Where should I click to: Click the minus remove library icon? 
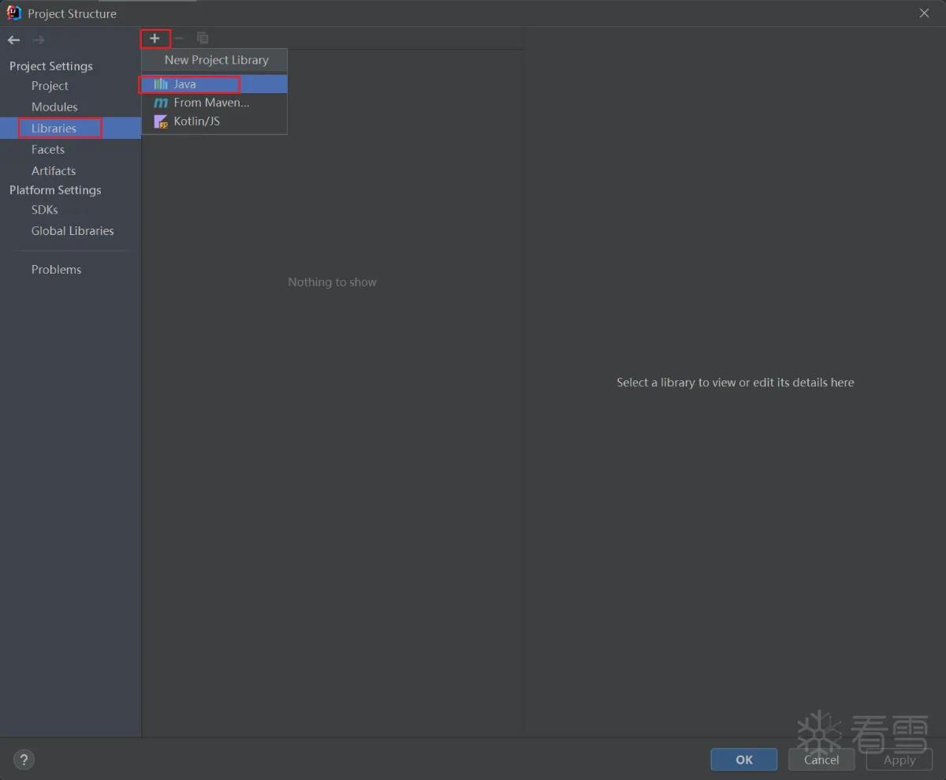179,38
